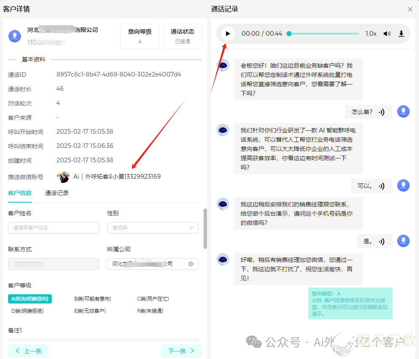Open the 性别 dropdown
The width and height of the screenshot is (419, 359).
[x=152, y=228]
